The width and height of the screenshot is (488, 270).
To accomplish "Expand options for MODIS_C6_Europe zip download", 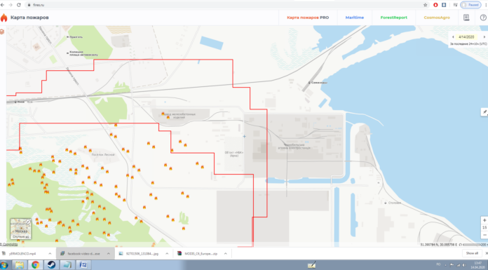I will (225, 253).
